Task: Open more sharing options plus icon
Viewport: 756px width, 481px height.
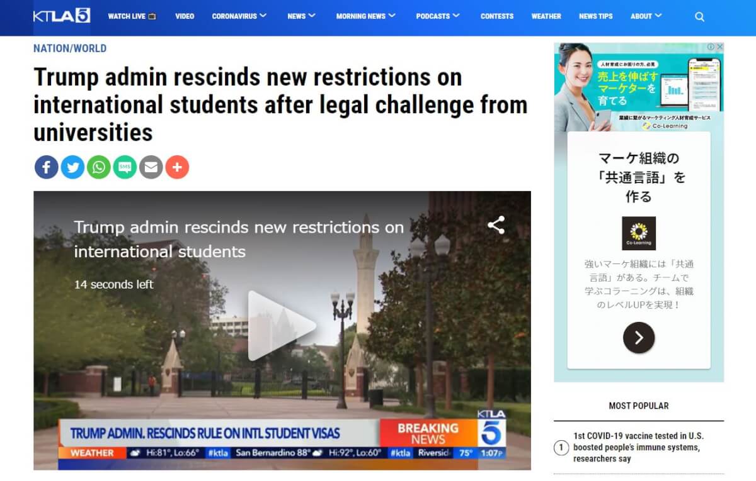Action: [177, 167]
